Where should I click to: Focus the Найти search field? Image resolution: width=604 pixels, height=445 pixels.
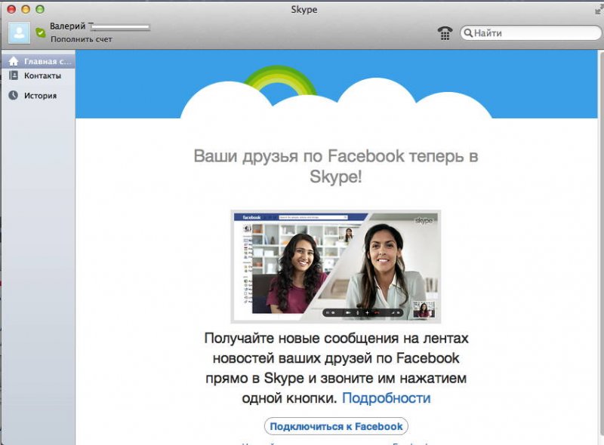[531, 33]
